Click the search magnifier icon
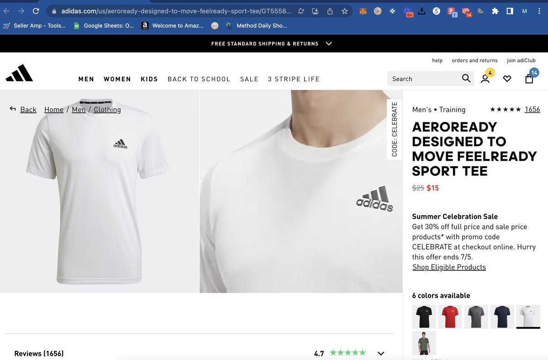 pyautogui.click(x=466, y=79)
